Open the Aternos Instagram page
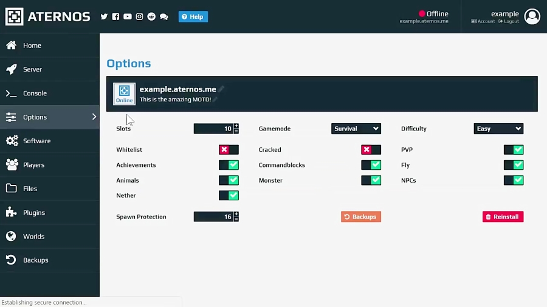Image resolution: width=547 pixels, height=307 pixels. coord(139,16)
